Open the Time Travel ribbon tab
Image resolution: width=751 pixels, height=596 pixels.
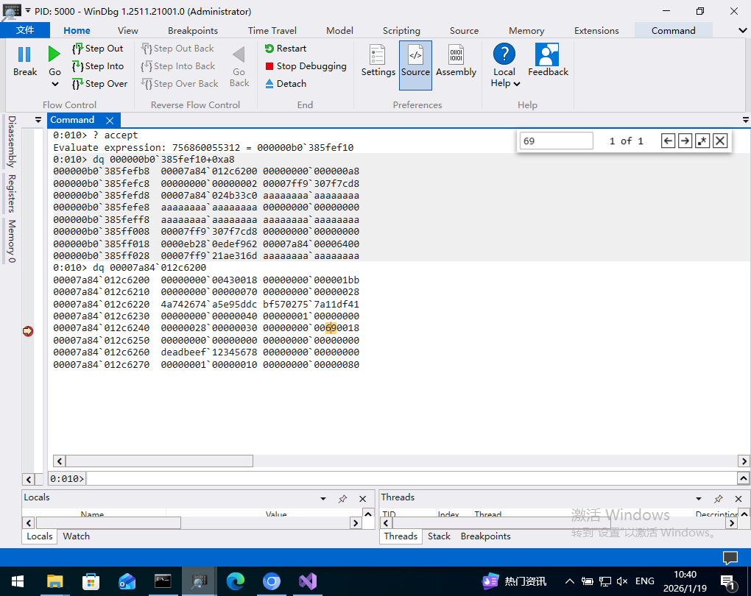point(272,31)
